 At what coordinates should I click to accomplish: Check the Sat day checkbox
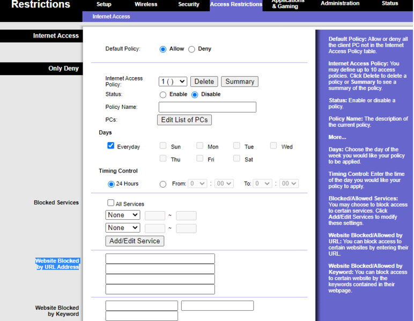tap(236, 158)
